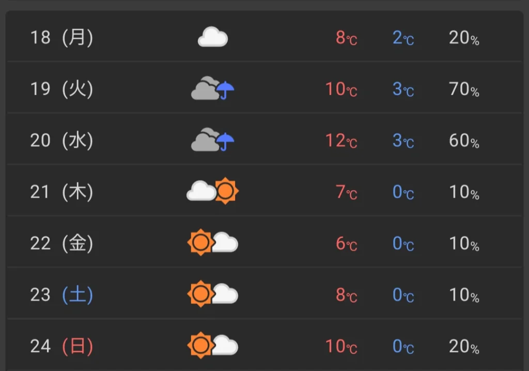This screenshot has width=529, height=371.
Task: Click the cloudy icon for the 18th
Action: click(x=213, y=37)
